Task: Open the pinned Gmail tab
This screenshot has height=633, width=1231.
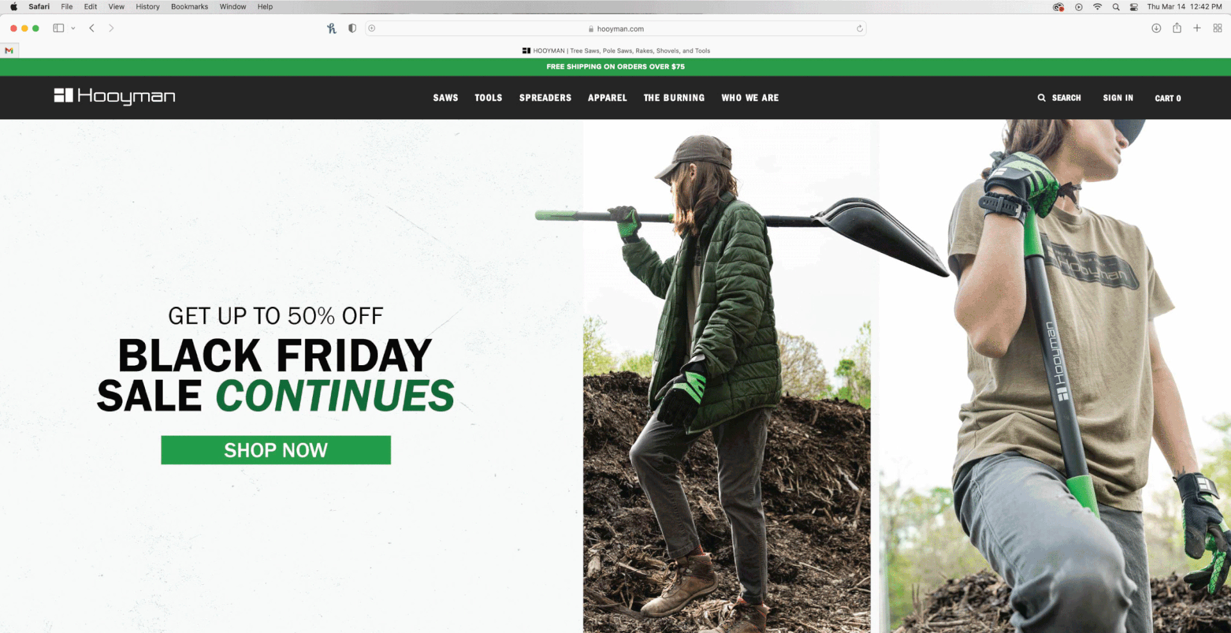Action: (x=9, y=51)
